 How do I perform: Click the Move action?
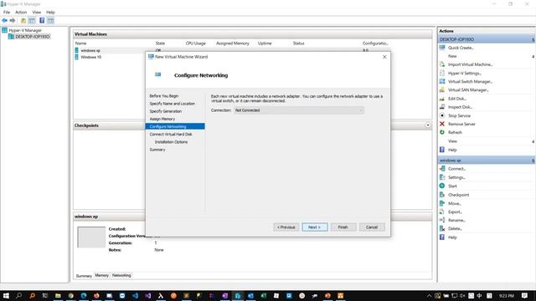pyautogui.click(x=454, y=203)
